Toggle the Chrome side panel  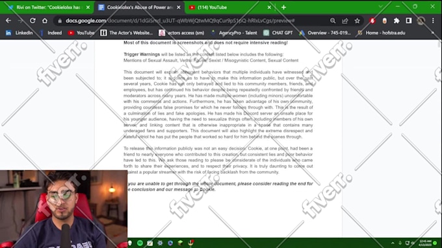(x=409, y=21)
